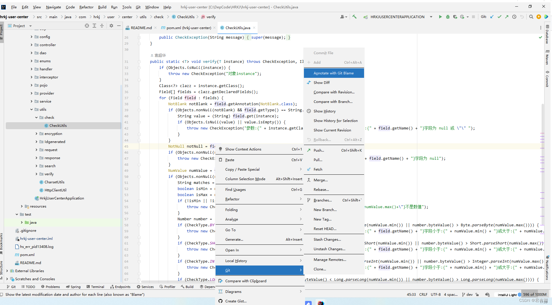Screen dimensions: 552x305
Task: Select CheckUtils file in Project tree
Action: tap(58, 126)
